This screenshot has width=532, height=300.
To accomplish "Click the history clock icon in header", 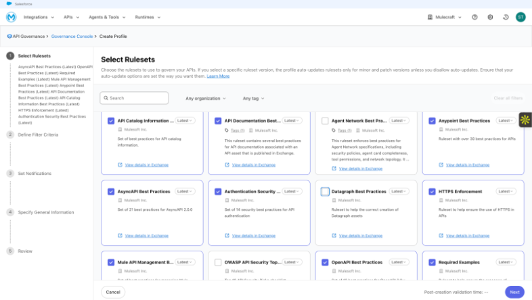I will 506,17.
